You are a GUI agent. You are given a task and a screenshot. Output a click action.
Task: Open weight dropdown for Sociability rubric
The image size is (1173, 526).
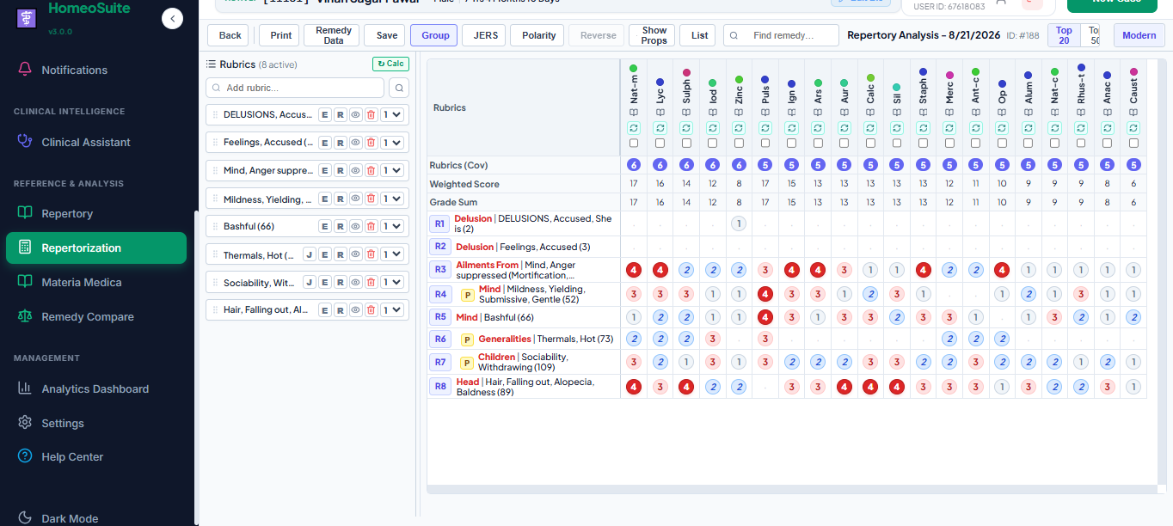click(393, 282)
